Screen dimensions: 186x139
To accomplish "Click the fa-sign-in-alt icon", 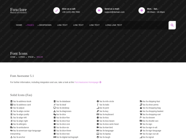I will (141, 127).
